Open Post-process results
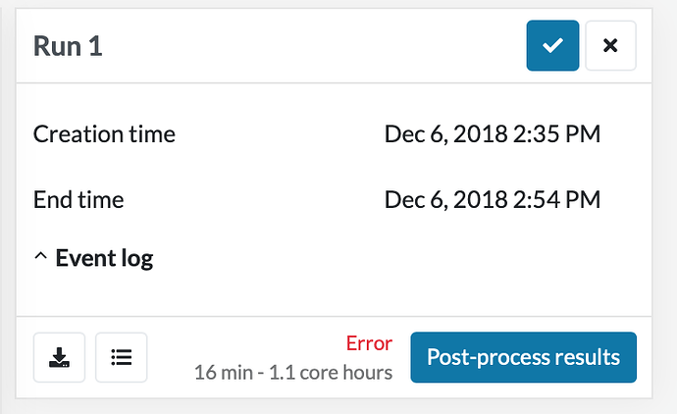The height and width of the screenshot is (414, 677). pyautogui.click(x=523, y=356)
